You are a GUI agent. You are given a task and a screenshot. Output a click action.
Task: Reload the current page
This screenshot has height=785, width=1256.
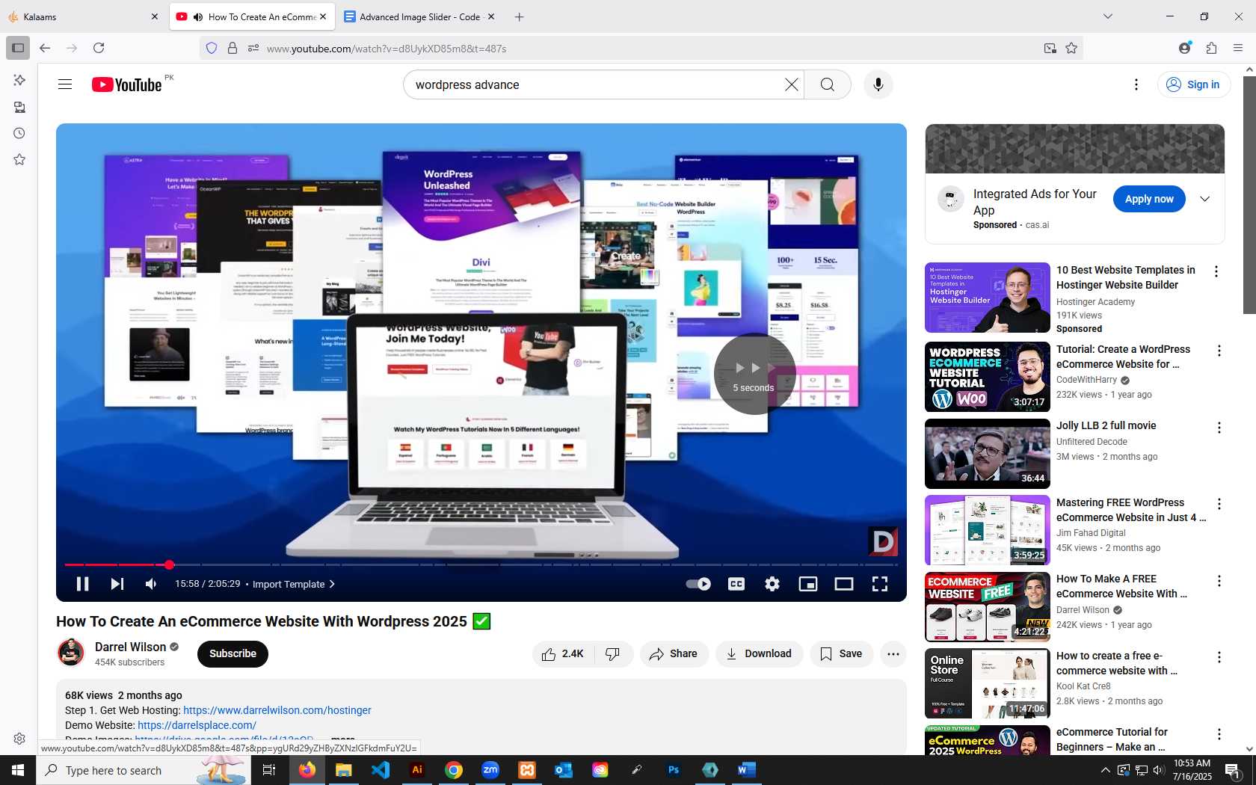click(x=99, y=48)
